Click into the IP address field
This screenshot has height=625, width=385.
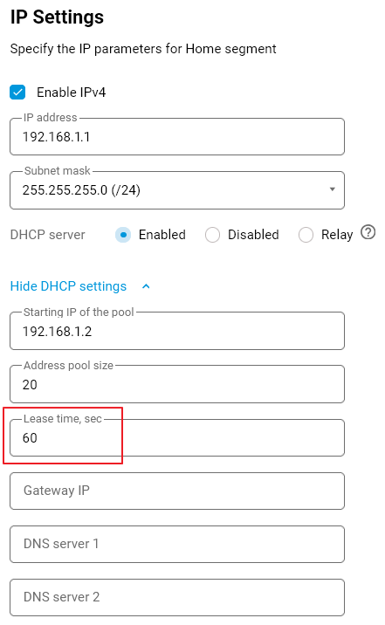tap(177, 137)
